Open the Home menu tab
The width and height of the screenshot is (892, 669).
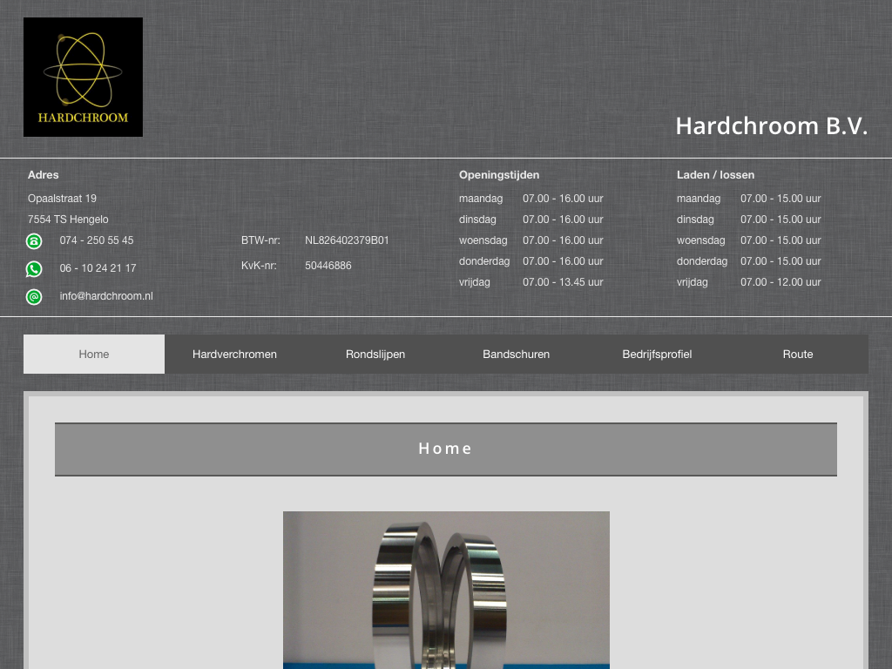click(94, 354)
